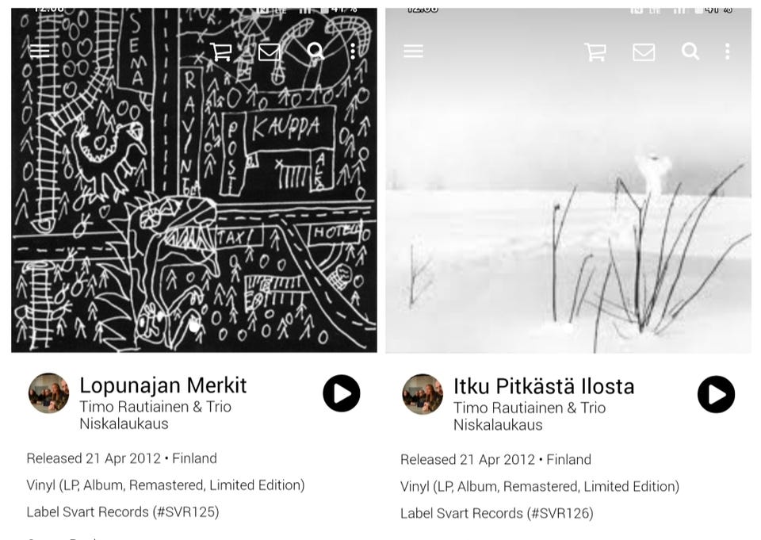
Task: Open Svart Records label link #SVR126
Action: pyautogui.click(x=497, y=513)
